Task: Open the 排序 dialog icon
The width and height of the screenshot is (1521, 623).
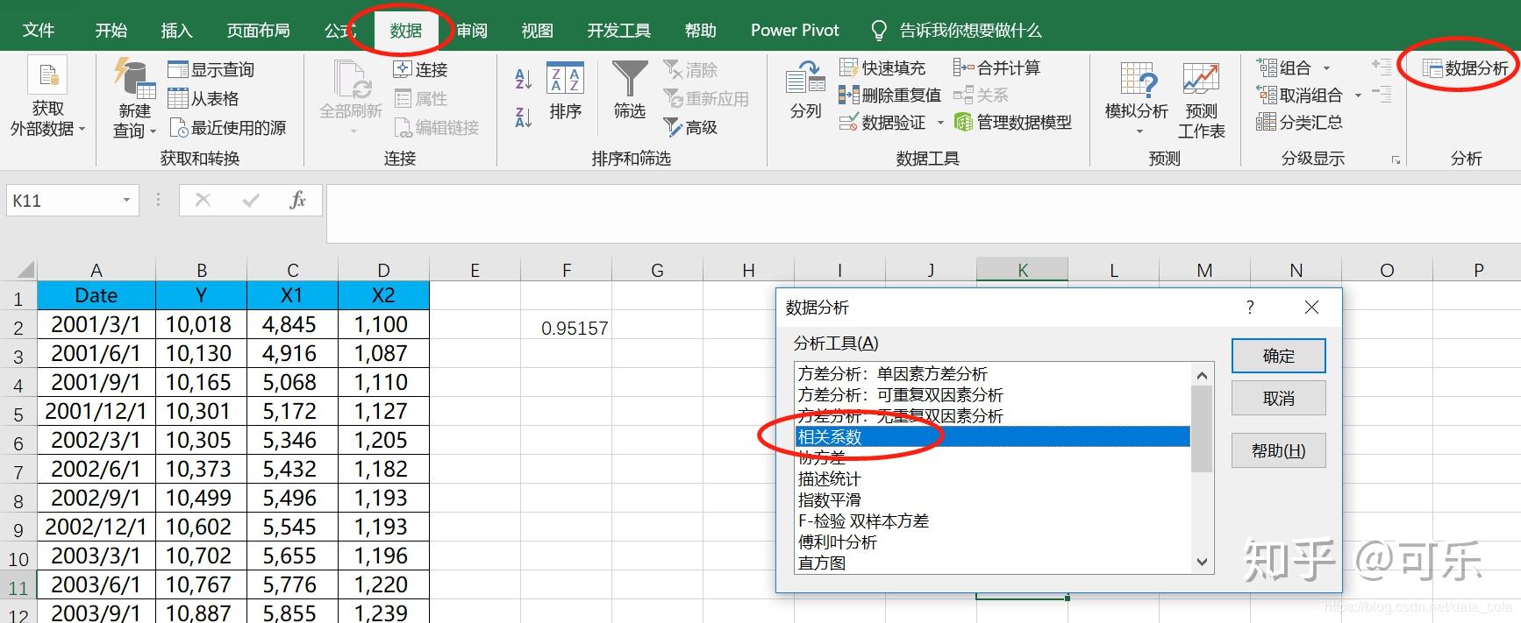Action: [x=565, y=78]
